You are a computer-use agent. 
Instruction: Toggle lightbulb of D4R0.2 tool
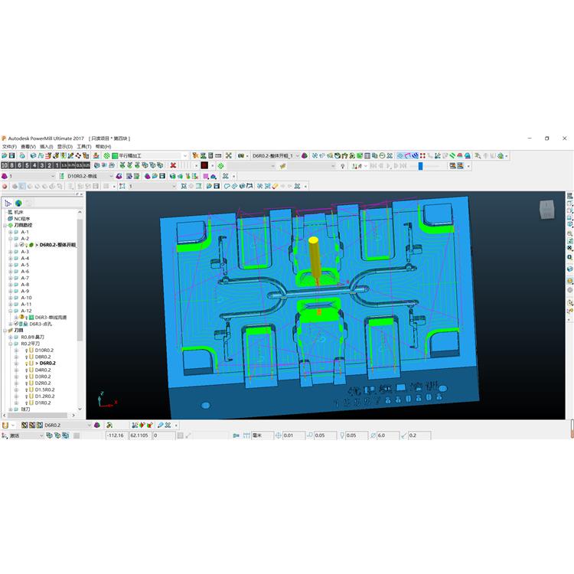pos(27,370)
